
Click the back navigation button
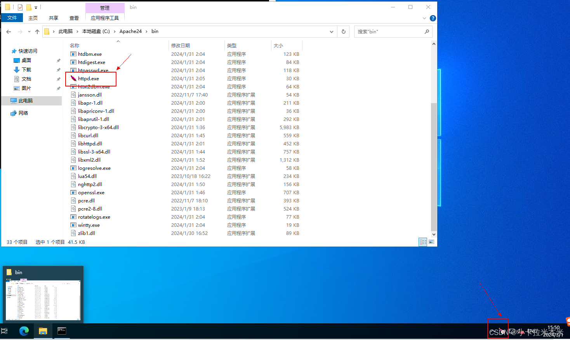tap(9, 31)
